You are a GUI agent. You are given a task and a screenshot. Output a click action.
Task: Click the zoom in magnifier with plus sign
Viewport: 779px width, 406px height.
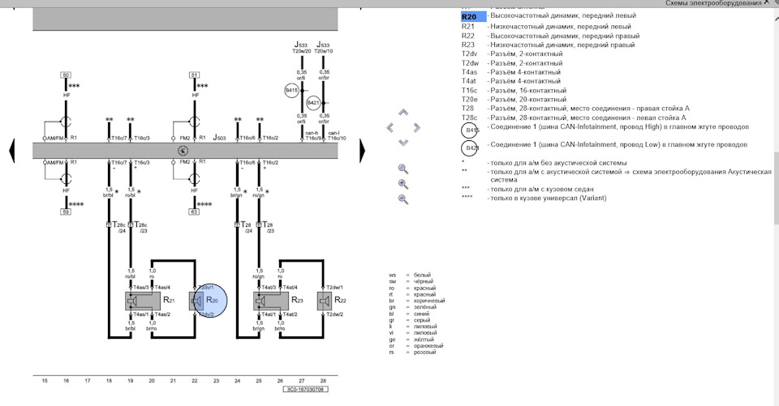click(x=403, y=184)
